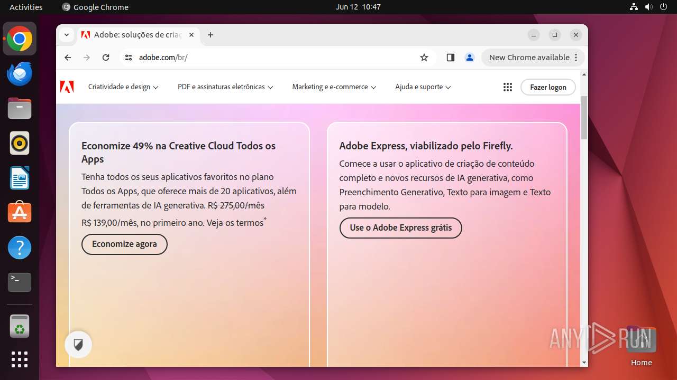Click the Veja os termos link

pyautogui.click(x=235, y=223)
